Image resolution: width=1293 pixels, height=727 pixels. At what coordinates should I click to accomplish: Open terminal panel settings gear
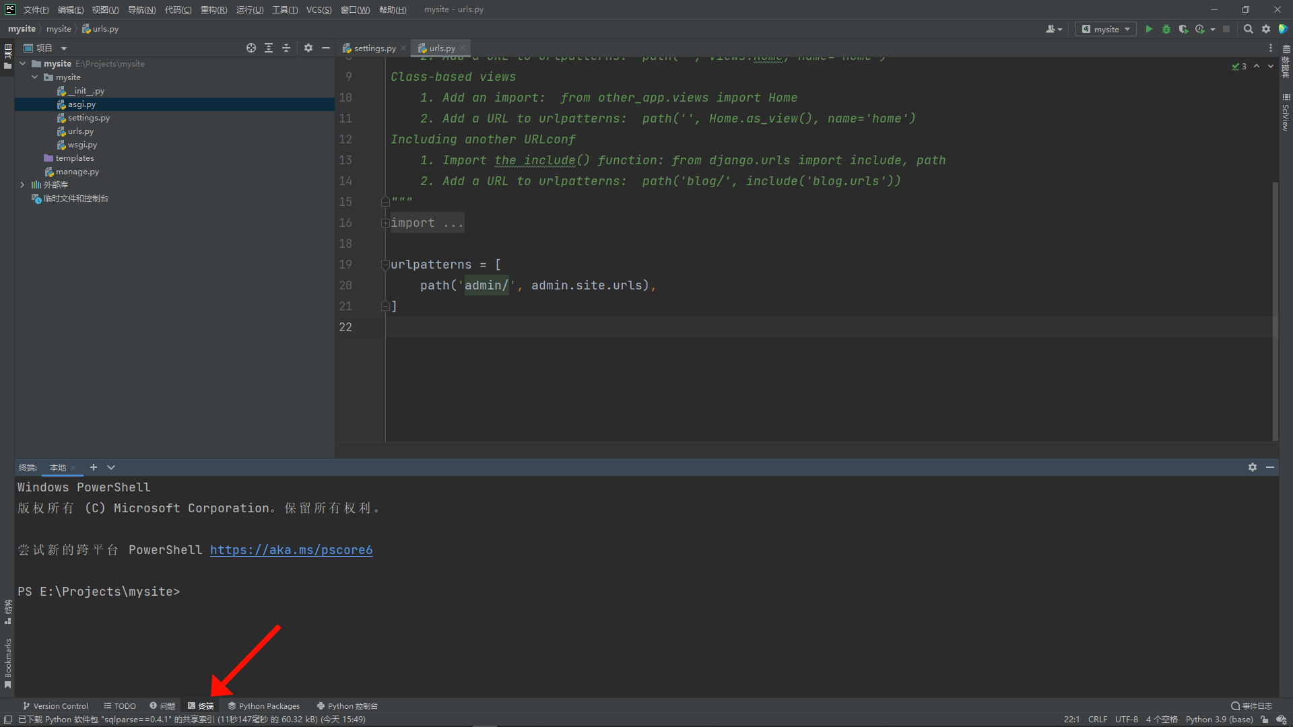tap(1253, 467)
